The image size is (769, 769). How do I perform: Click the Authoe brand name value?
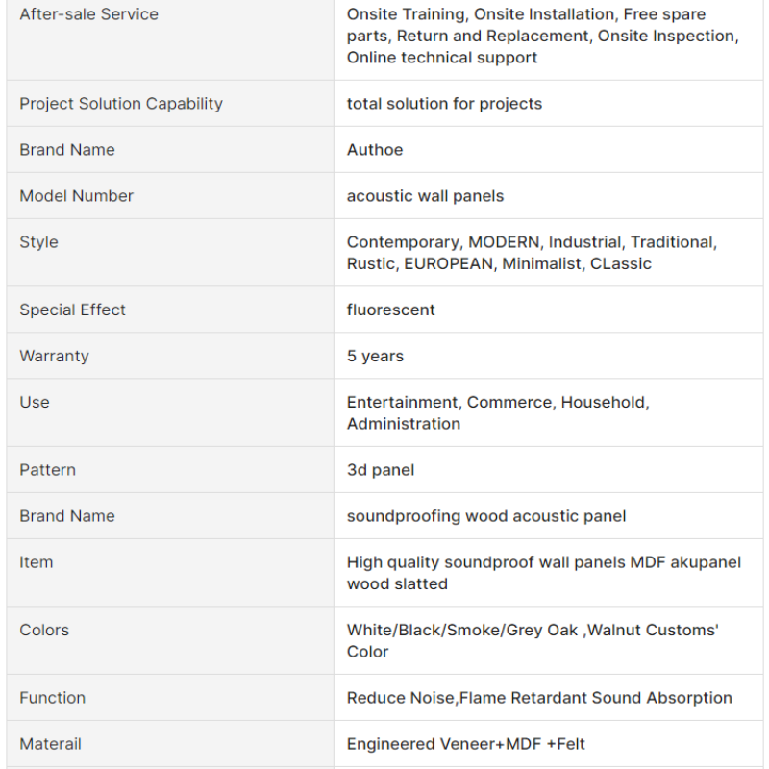(375, 150)
